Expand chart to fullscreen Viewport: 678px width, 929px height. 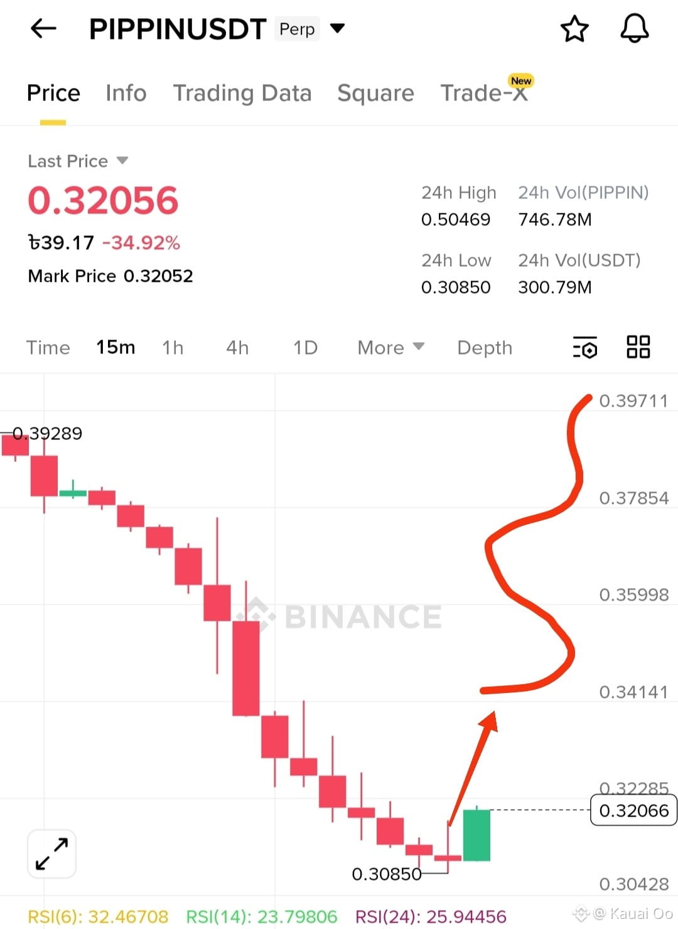(51, 854)
